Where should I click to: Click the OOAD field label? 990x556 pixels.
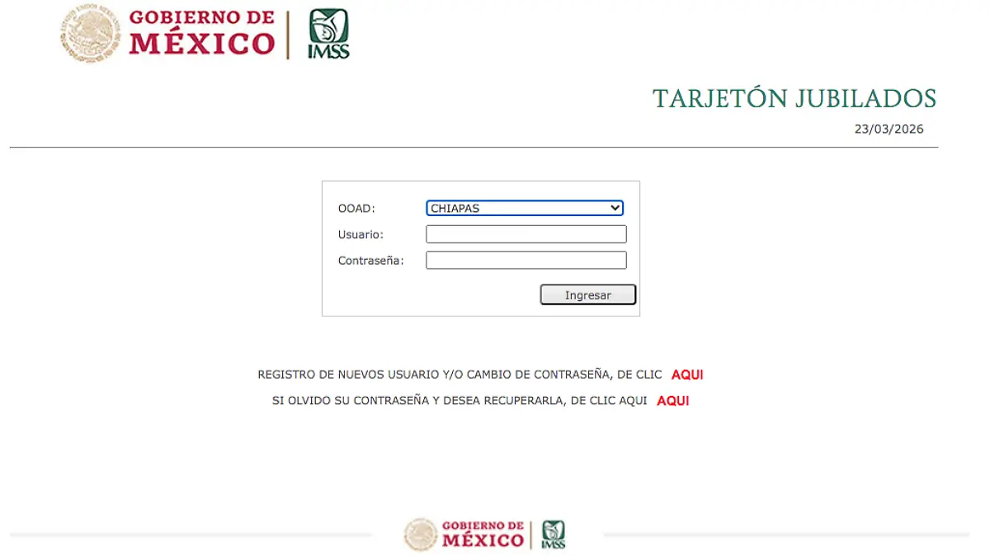(x=356, y=209)
